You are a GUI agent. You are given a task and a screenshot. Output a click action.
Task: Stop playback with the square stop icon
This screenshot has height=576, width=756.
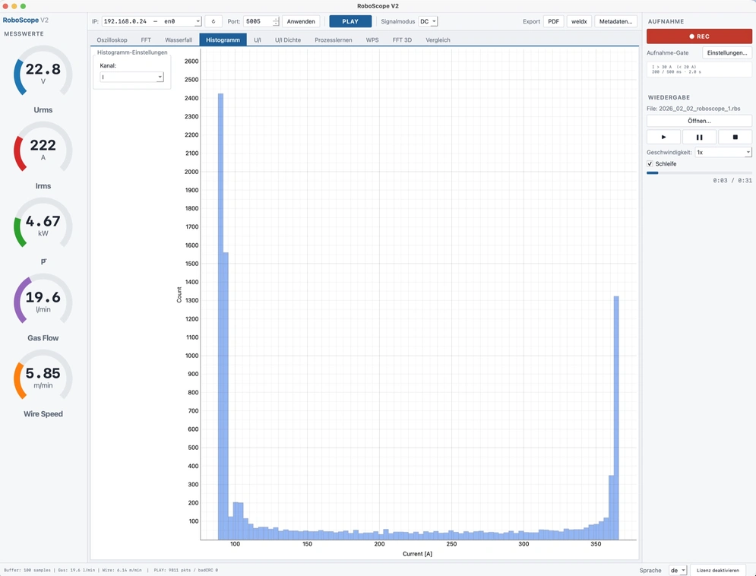(x=735, y=137)
